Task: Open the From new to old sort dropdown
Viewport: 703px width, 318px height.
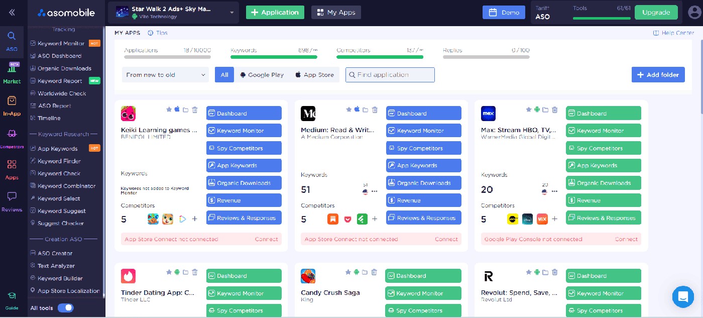Action: pyautogui.click(x=165, y=75)
